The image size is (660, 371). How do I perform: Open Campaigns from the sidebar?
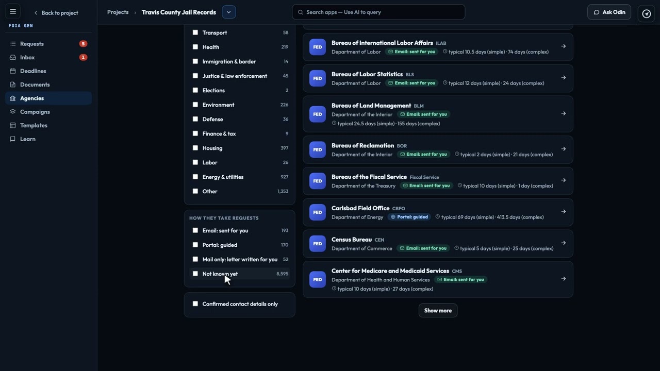pos(48,112)
